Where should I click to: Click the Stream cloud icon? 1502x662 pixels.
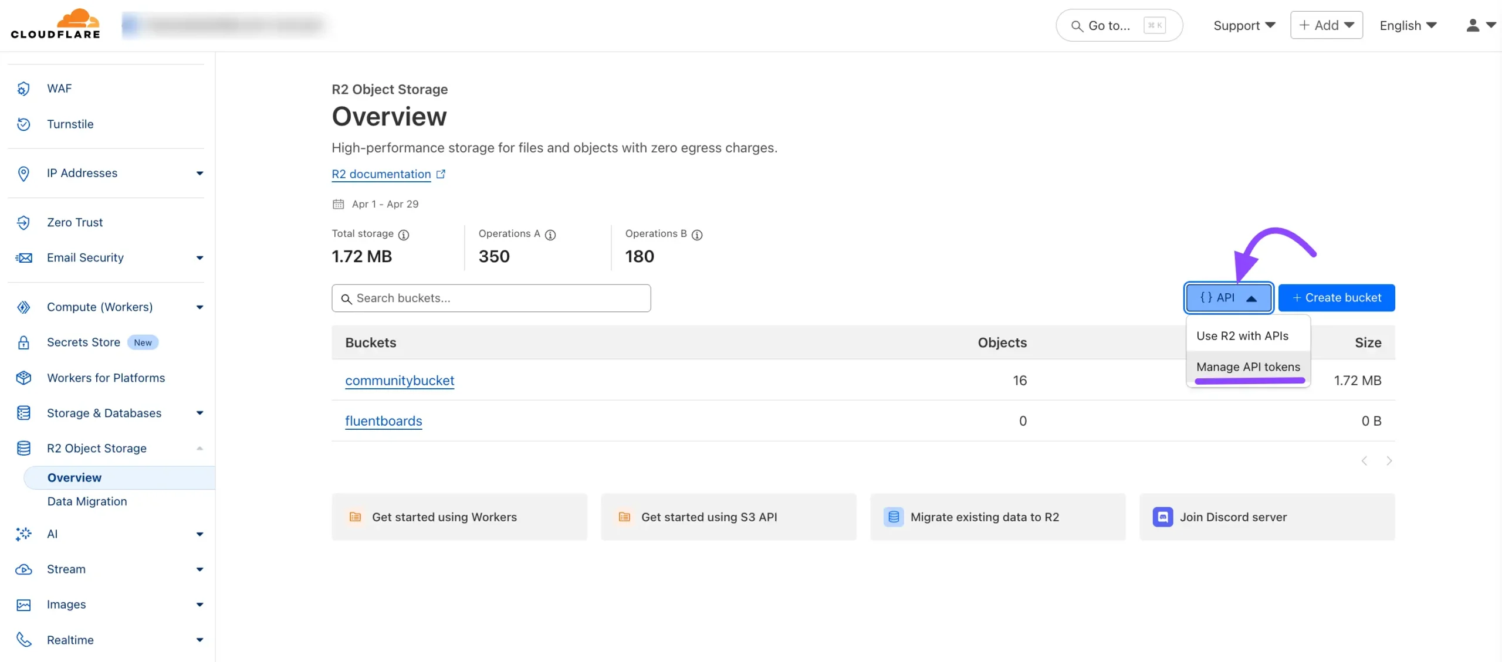(23, 569)
